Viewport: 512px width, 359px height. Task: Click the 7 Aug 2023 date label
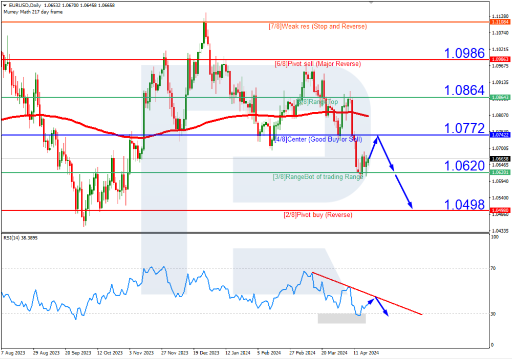pyautogui.click(x=13, y=353)
